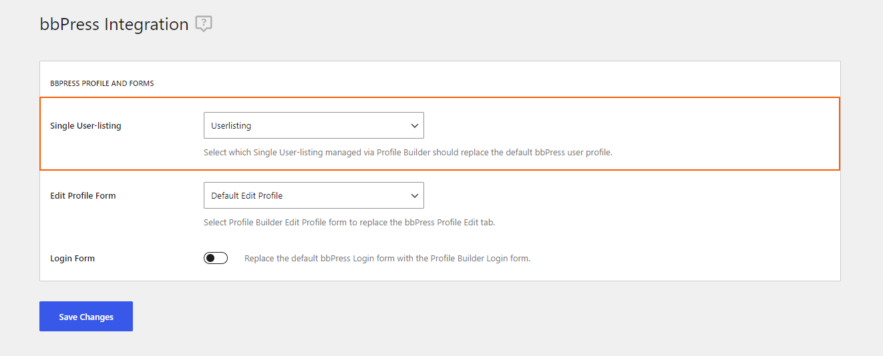Open the Edit Profile Form dropdown

point(313,195)
